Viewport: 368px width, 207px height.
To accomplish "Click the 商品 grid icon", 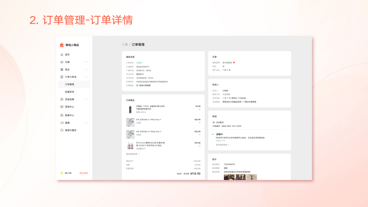I will coord(62,70).
